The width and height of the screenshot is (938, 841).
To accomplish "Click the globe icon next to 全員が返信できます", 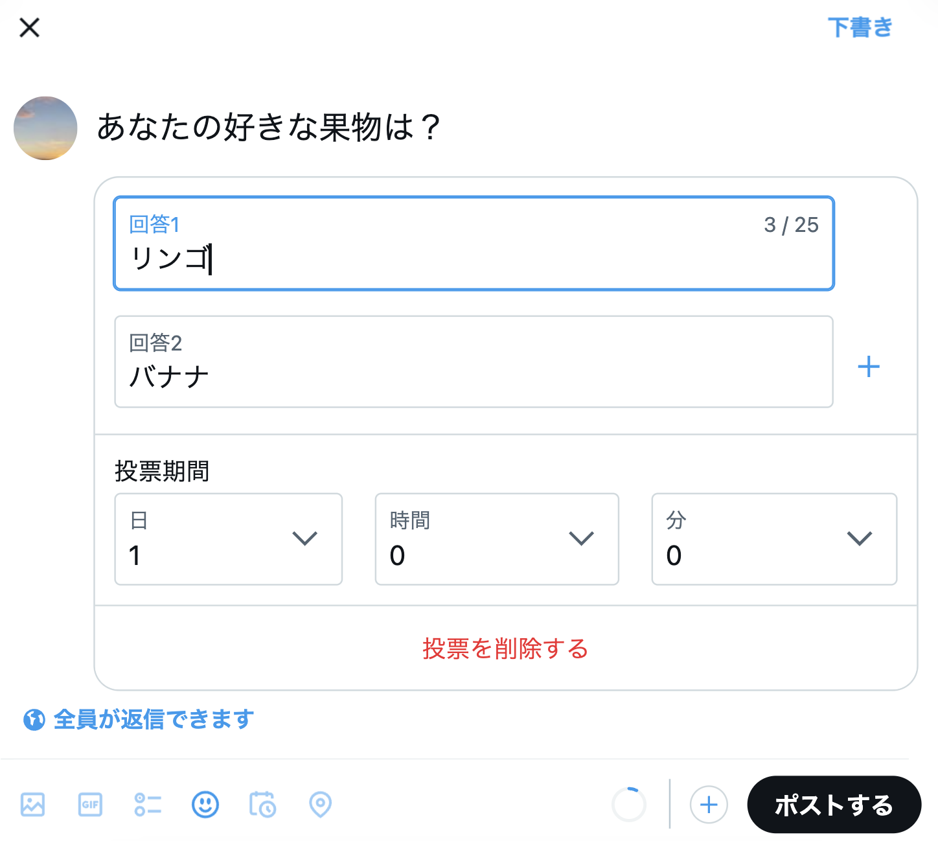I will coord(34,719).
